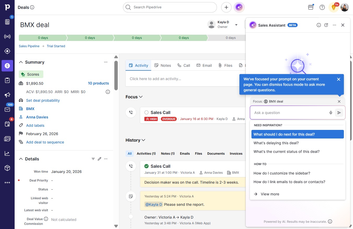Click Add labels

pos(35,125)
